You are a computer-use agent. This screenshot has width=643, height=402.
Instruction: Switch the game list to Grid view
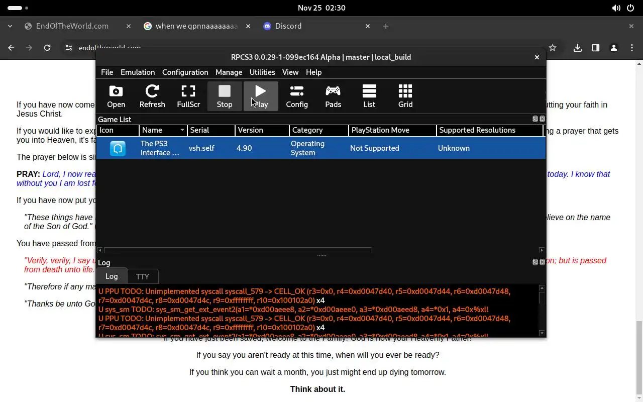tap(405, 96)
